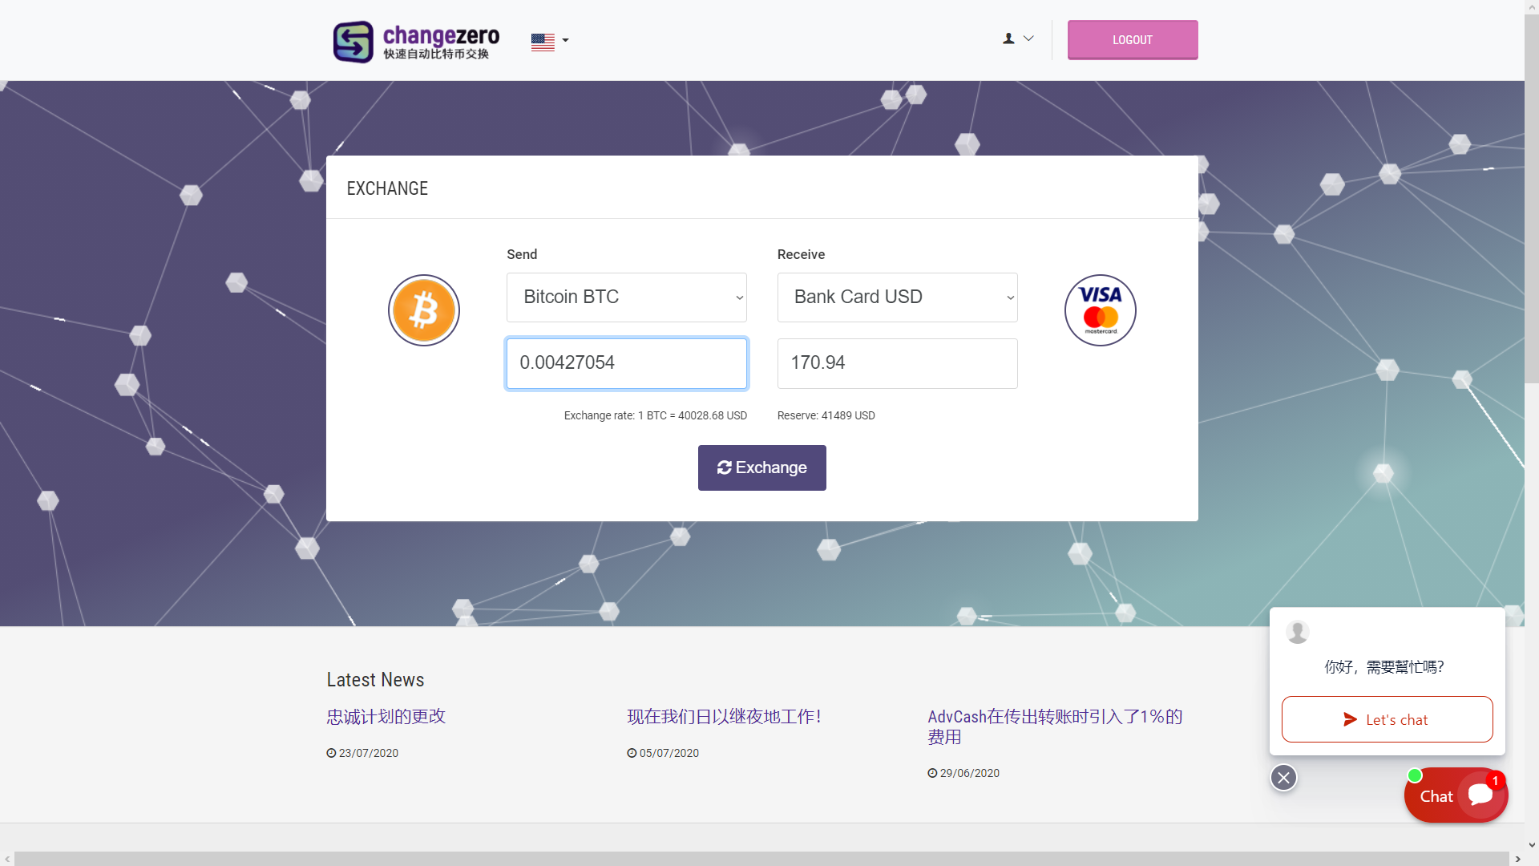
Task: Open the Bank Card USD receive dropdown
Action: (x=897, y=297)
